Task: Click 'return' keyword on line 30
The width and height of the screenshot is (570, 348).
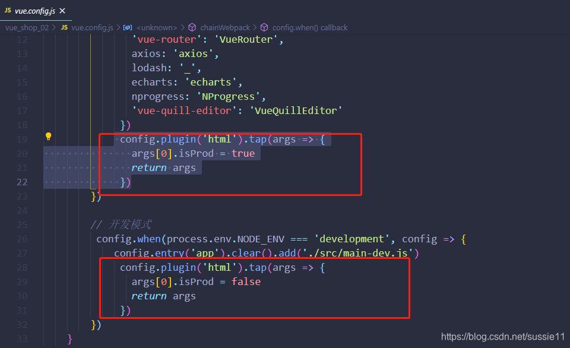Action: 149,296
